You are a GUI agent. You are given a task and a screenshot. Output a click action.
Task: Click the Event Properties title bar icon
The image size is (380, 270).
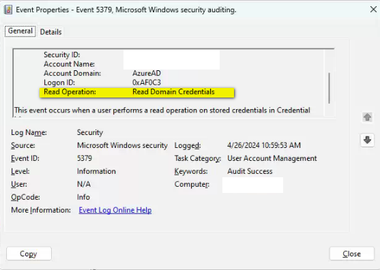coord(8,10)
